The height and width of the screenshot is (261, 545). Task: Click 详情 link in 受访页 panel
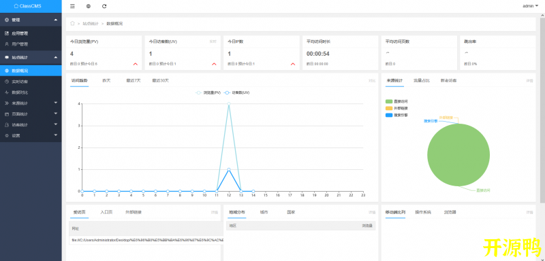[215, 212]
